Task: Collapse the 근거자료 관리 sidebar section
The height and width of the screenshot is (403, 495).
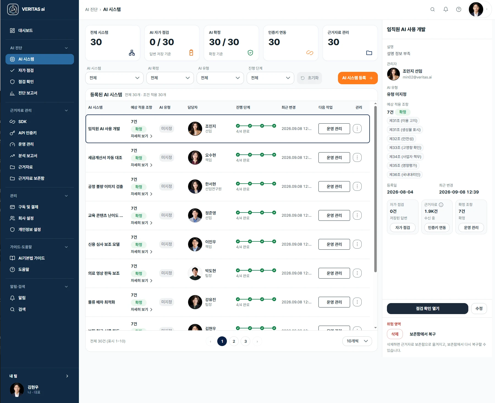Action: [x=66, y=110]
